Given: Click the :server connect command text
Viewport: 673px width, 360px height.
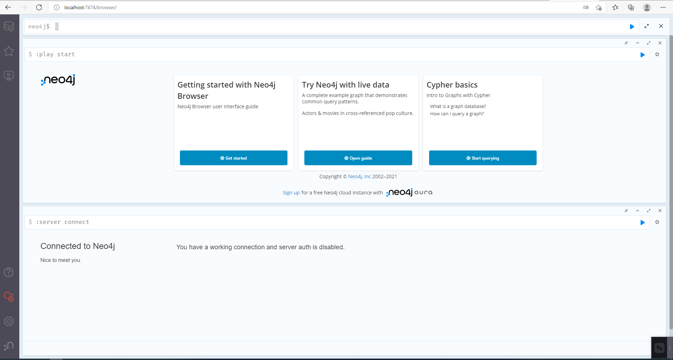Looking at the screenshot, I should (x=63, y=222).
